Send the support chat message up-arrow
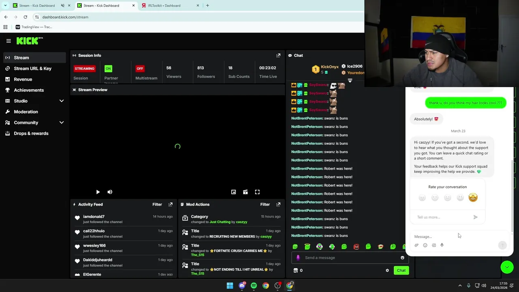Image resolution: width=519 pixels, height=292 pixels. (502, 245)
